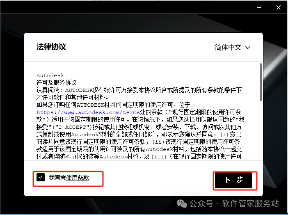This screenshot has width=288, height=215.
Task: Click the 许可及服务协议 line
Action: tap(56, 83)
